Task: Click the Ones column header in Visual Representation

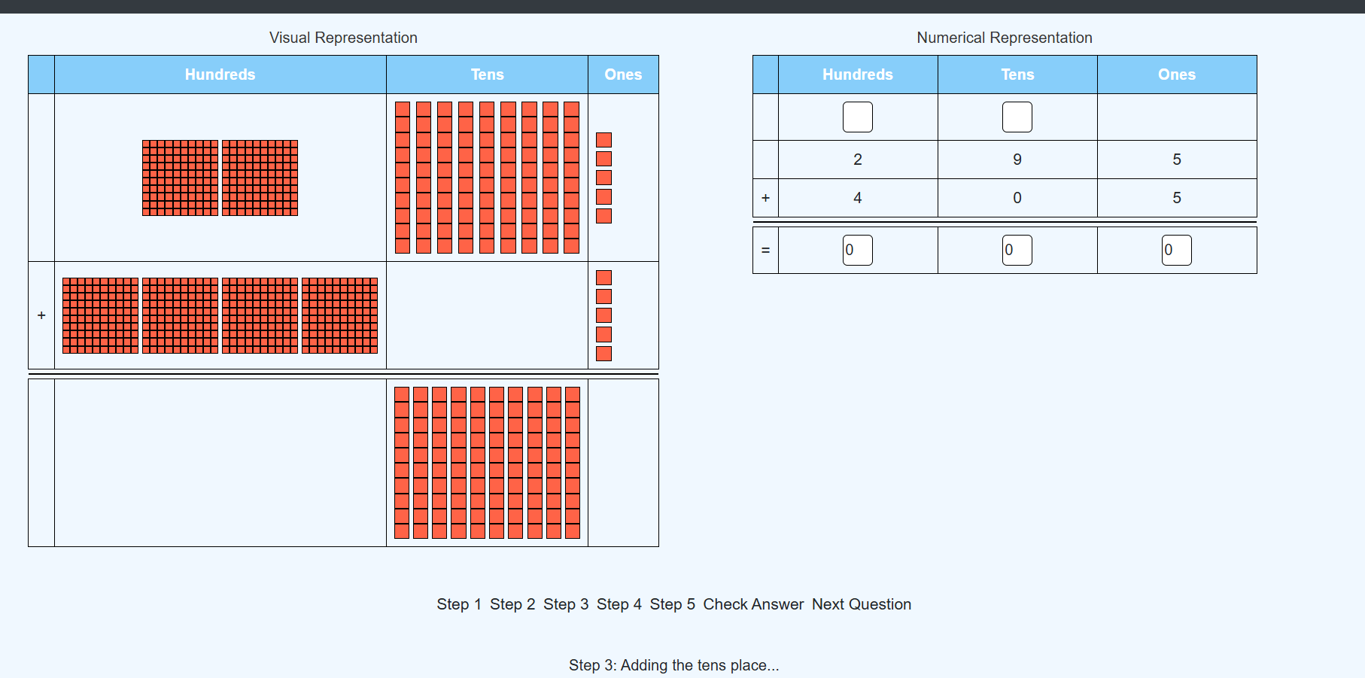Action: pos(623,74)
